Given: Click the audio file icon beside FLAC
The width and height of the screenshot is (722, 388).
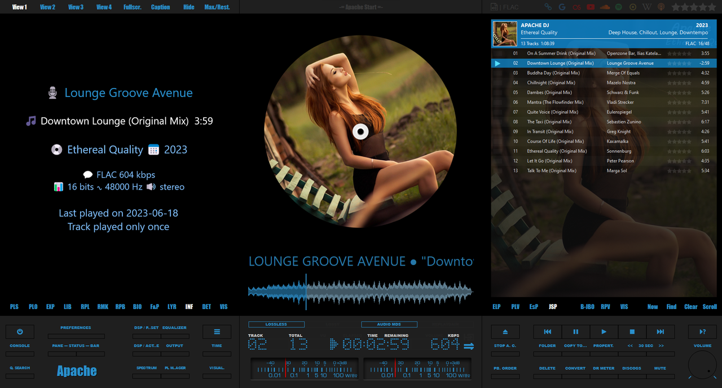Looking at the screenshot, I should click(x=494, y=7).
